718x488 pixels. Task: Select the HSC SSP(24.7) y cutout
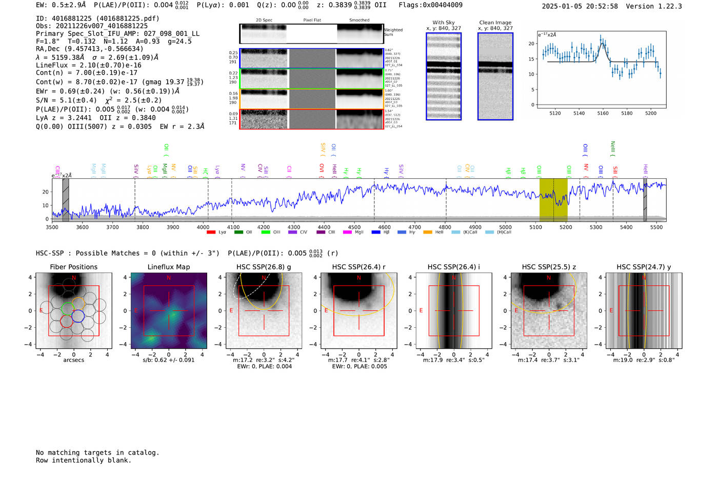point(644,310)
